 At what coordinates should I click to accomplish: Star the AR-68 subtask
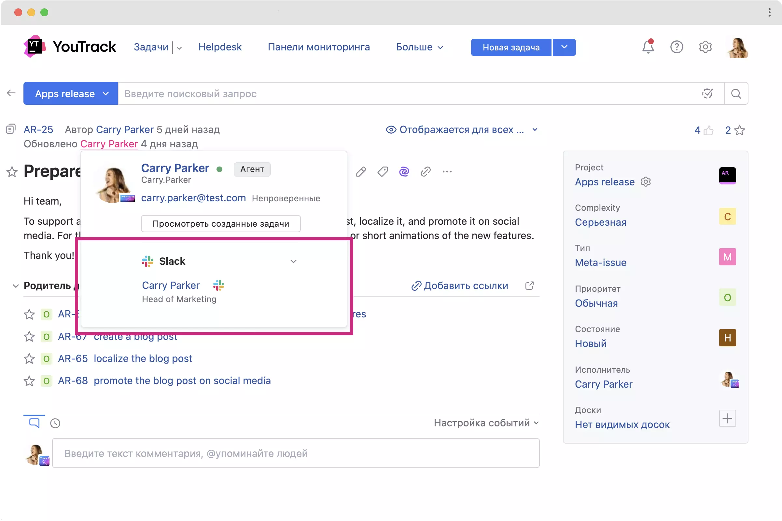(x=29, y=381)
